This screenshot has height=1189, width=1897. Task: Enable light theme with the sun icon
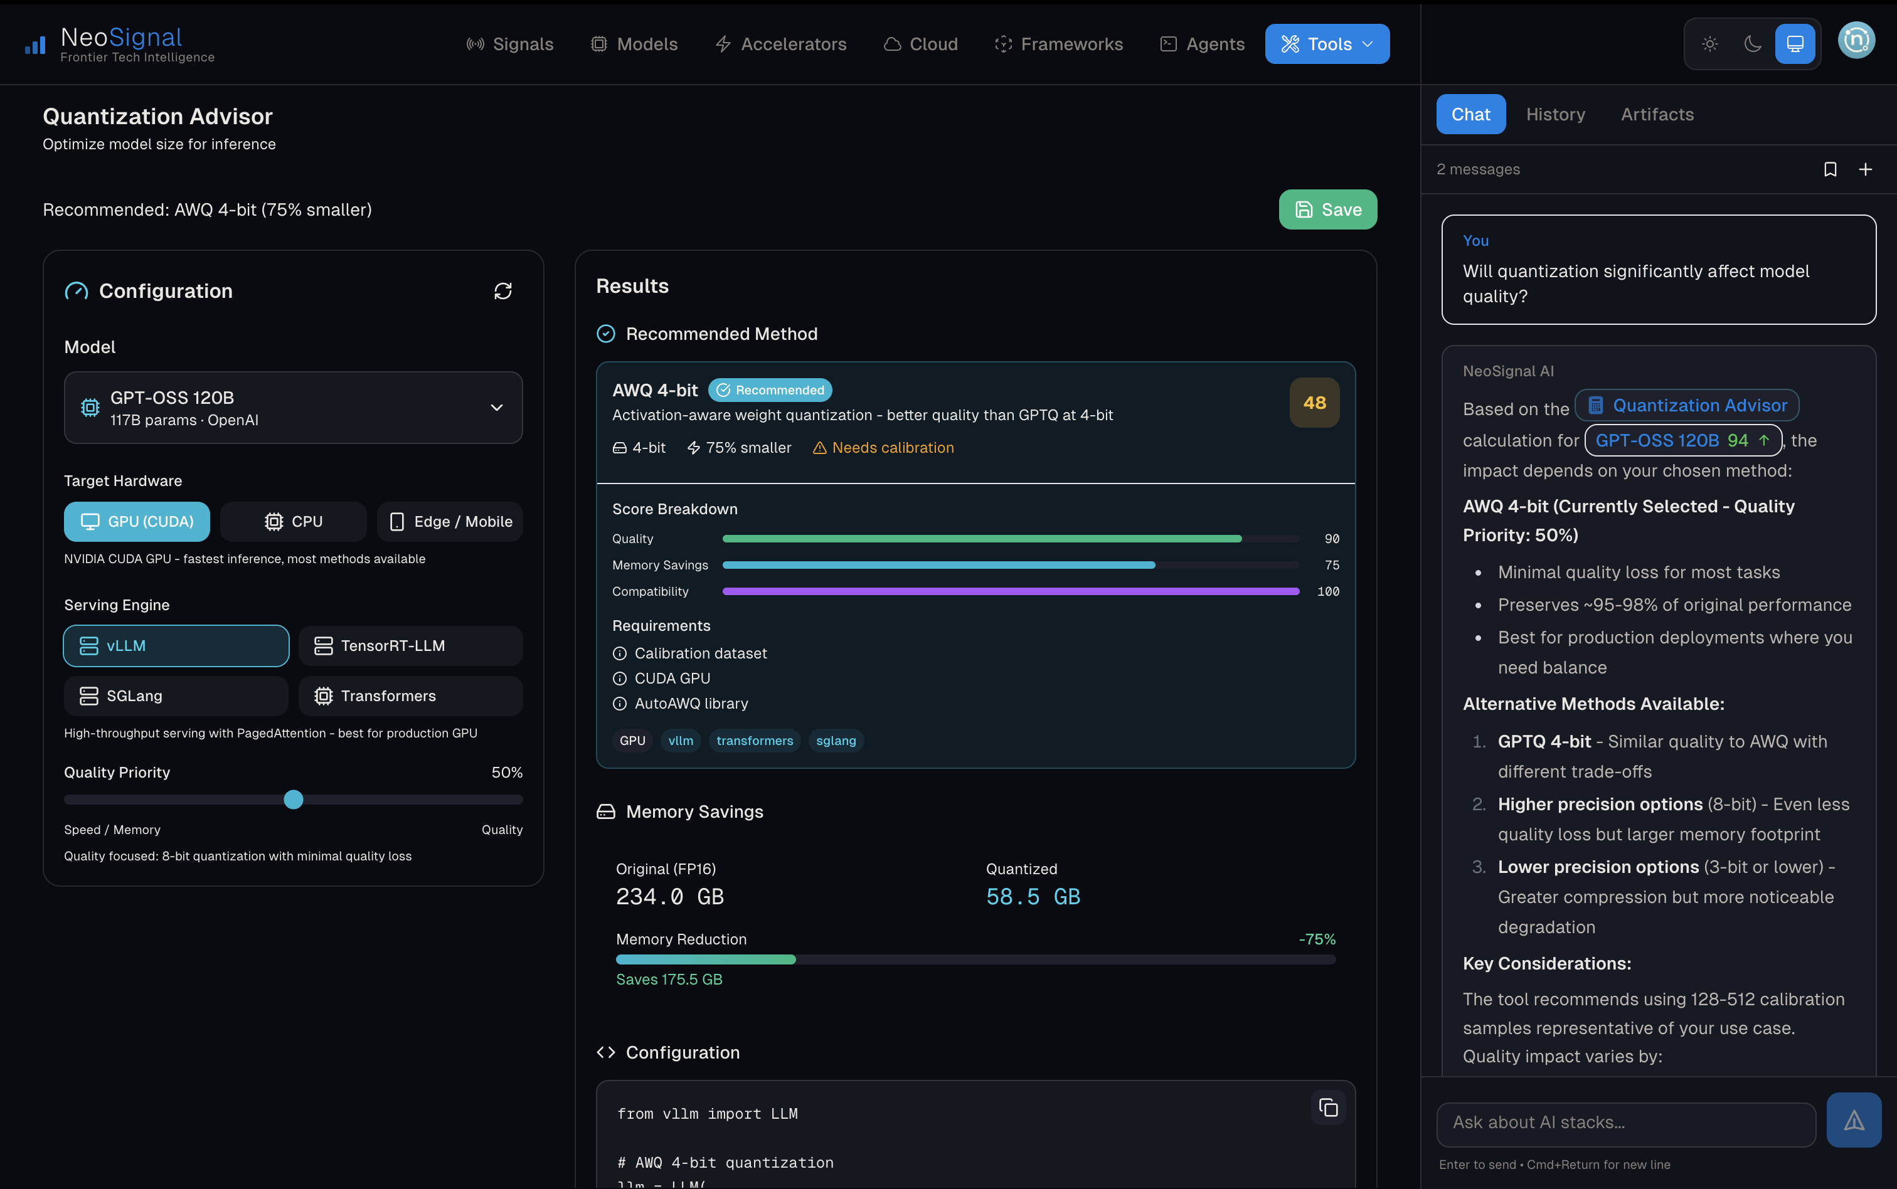(1710, 44)
